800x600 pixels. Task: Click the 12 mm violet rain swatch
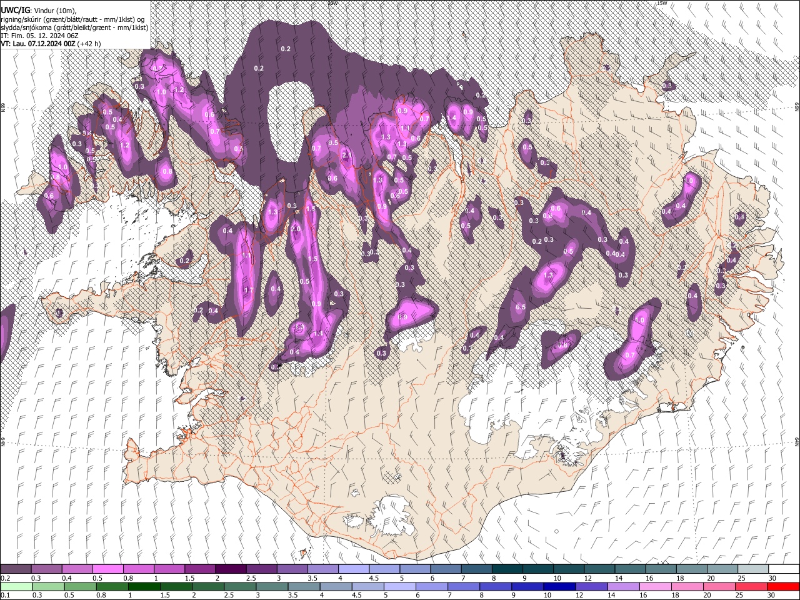pyautogui.click(x=591, y=586)
